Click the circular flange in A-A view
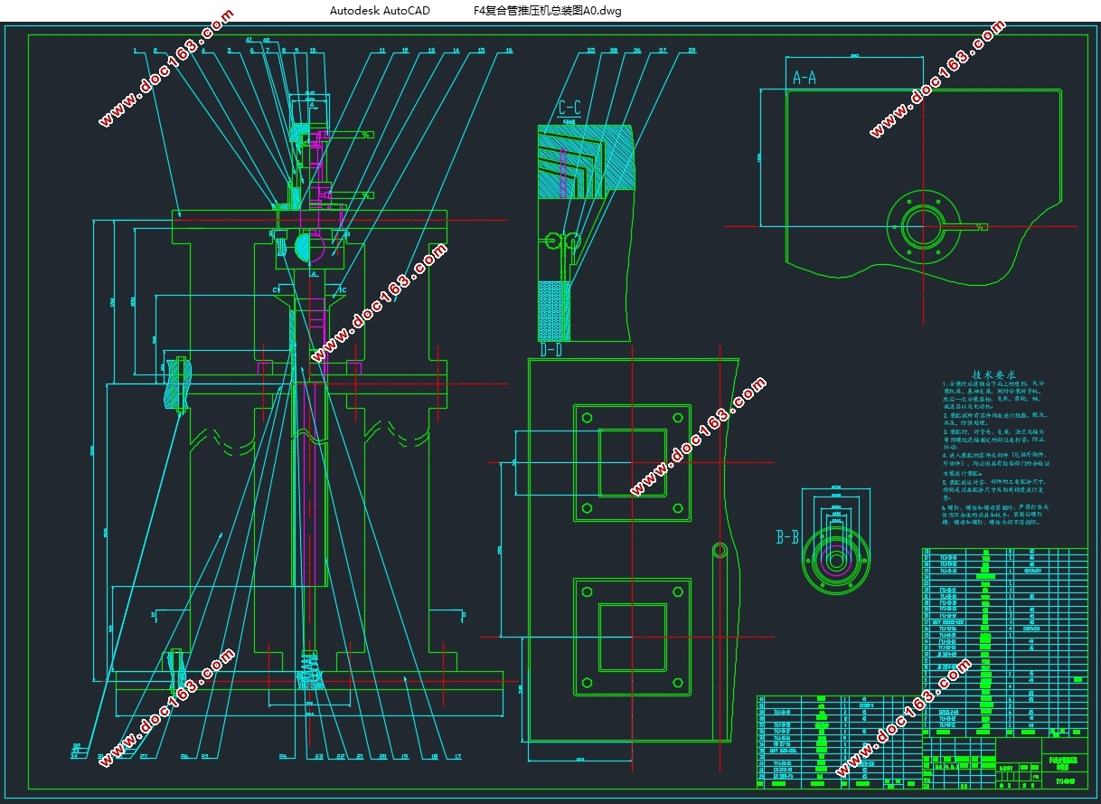The width and height of the screenshot is (1101, 804). (x=920, y=226)
